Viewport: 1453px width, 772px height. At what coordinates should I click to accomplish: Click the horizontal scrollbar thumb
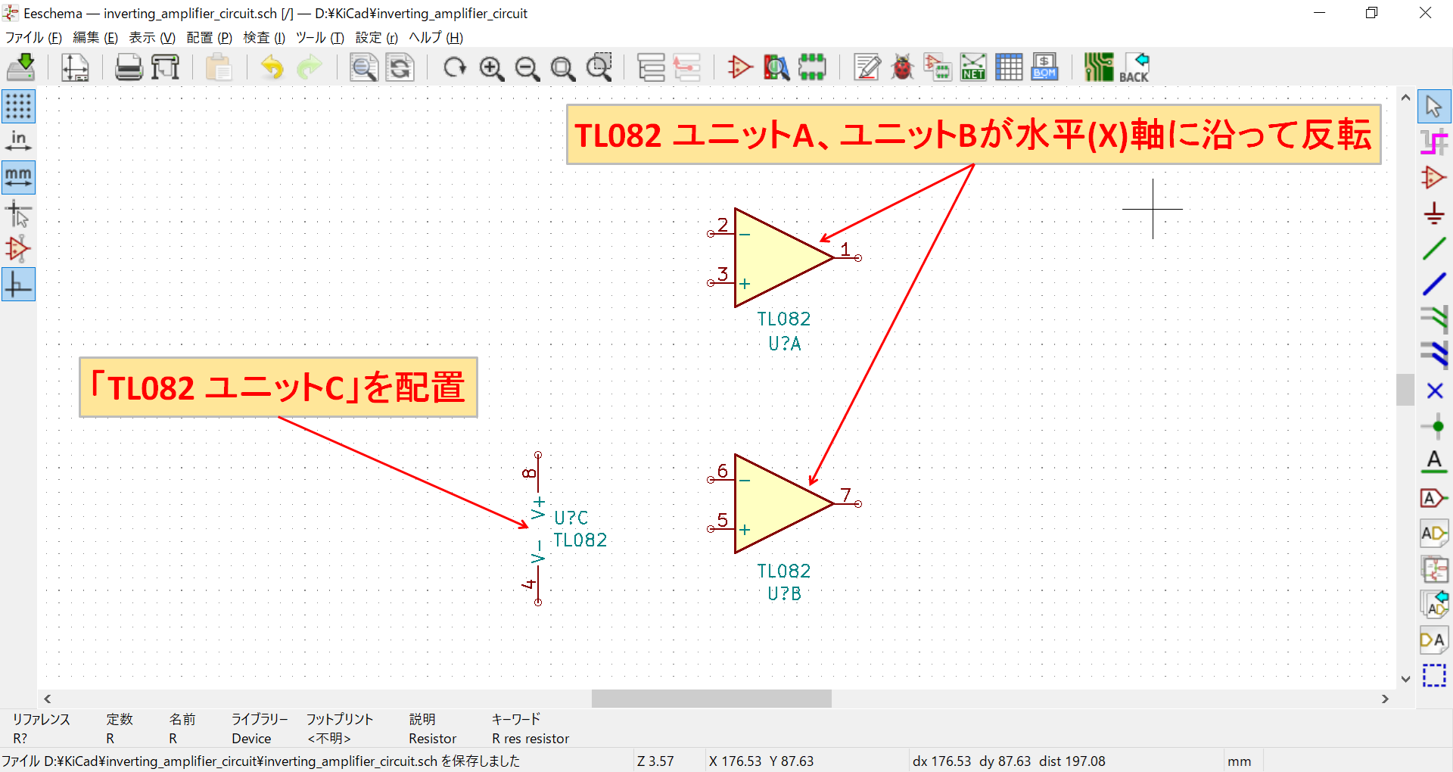coord(710,699)
